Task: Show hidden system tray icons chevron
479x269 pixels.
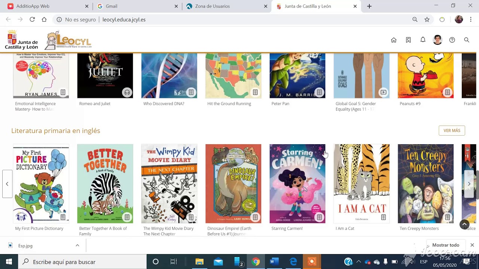Action: 359,262
